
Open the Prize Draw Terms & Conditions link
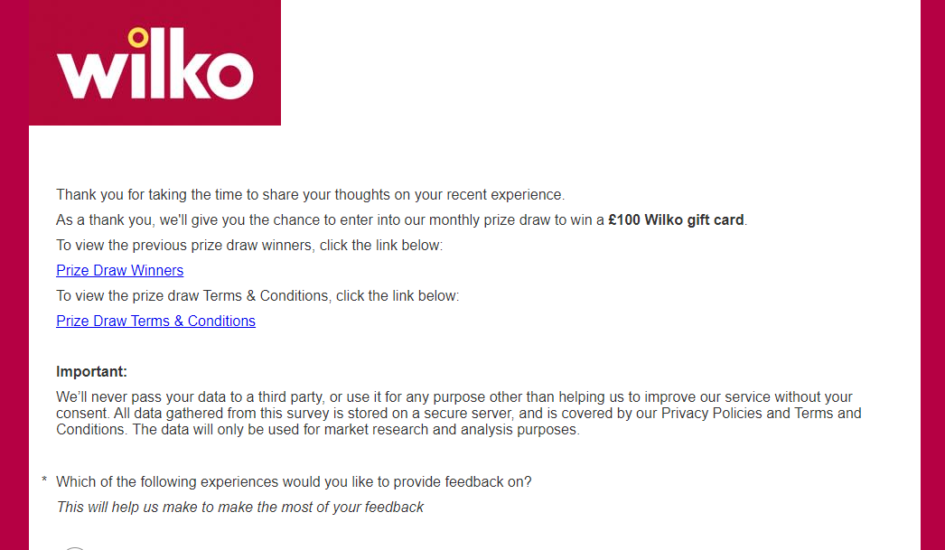pos(155,322)
